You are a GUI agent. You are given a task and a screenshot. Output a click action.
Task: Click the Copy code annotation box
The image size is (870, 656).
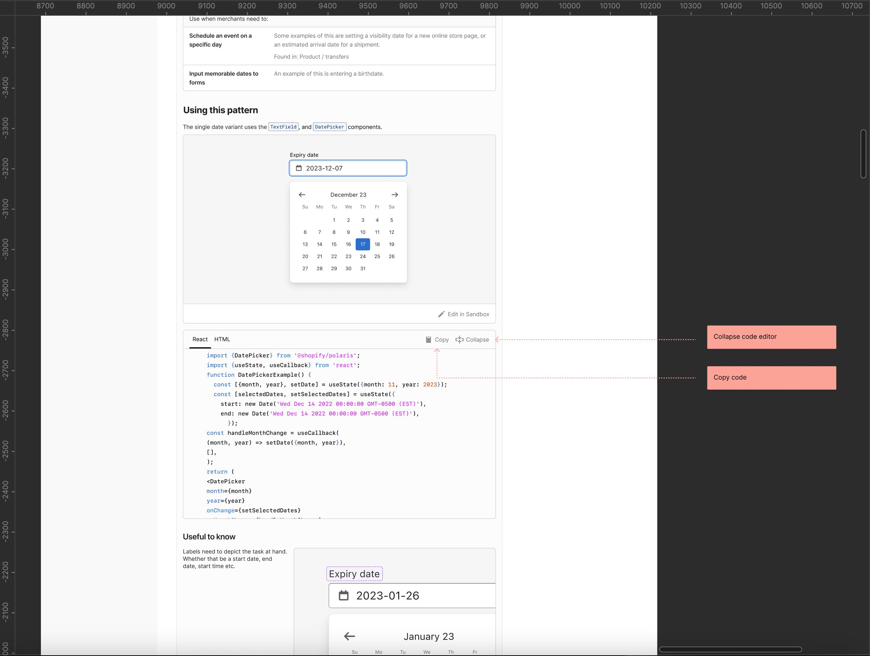pos(771,378)
